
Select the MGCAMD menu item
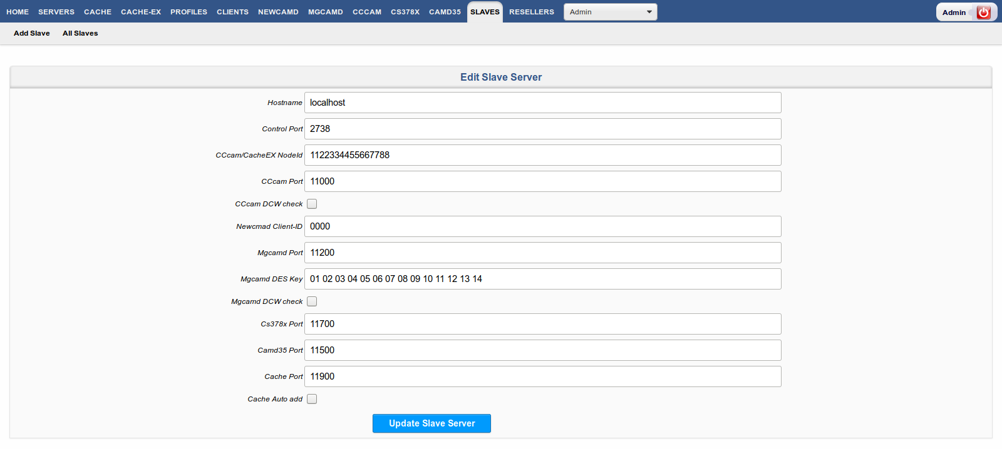[x=325, y=12]
